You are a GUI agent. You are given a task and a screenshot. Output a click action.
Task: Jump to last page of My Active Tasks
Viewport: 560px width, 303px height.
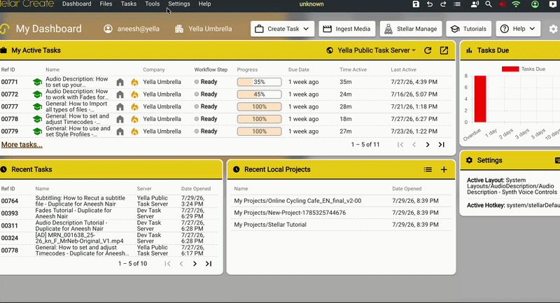[x=442, y=145]
